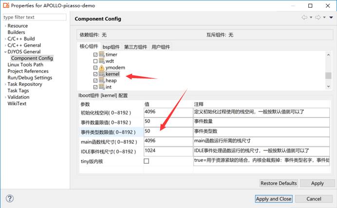This screenshot has height=208, width=337.
Task: Click the heap component grid icon
Action: click(102, 80)
